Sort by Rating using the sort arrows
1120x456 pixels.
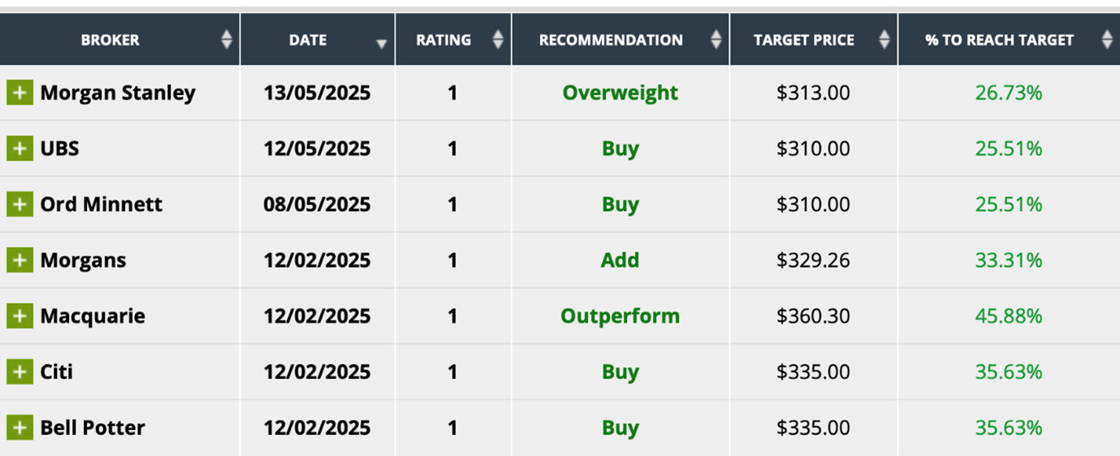[498, 40]
